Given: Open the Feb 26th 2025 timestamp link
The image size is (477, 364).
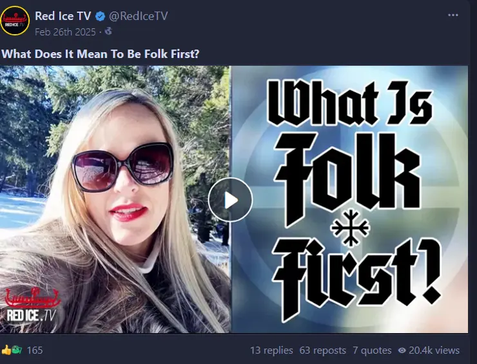Looking at the screenshot, I should tap(65, 32).
